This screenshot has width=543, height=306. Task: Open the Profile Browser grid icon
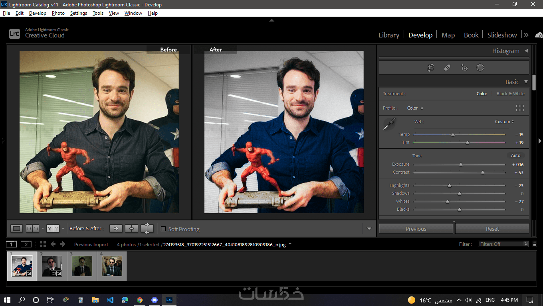click(x=520, y=108)
